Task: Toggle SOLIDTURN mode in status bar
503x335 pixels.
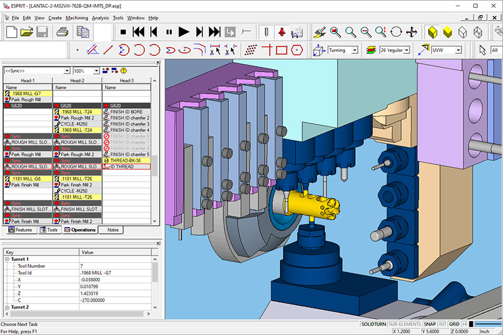Action: pos(373,323)
